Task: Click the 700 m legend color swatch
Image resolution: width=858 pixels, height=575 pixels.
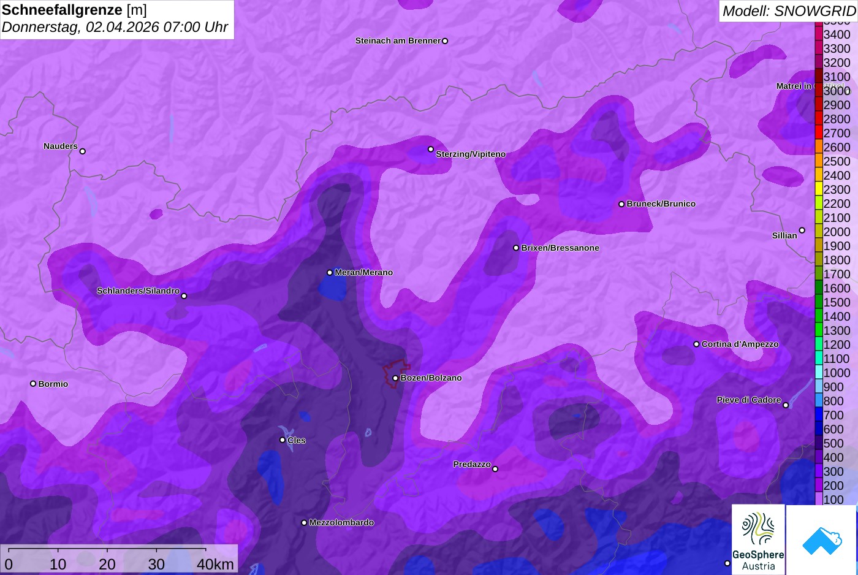Action: 818,415
